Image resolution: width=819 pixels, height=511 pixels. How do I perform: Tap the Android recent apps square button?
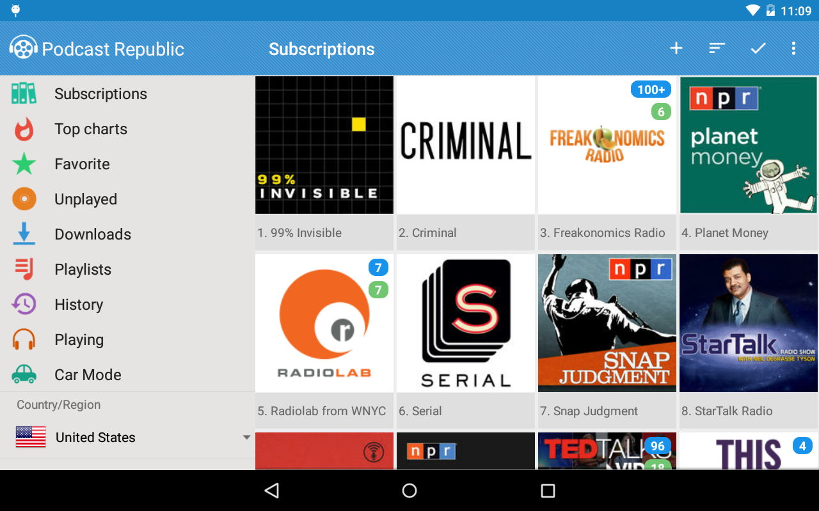click(548, 491)
